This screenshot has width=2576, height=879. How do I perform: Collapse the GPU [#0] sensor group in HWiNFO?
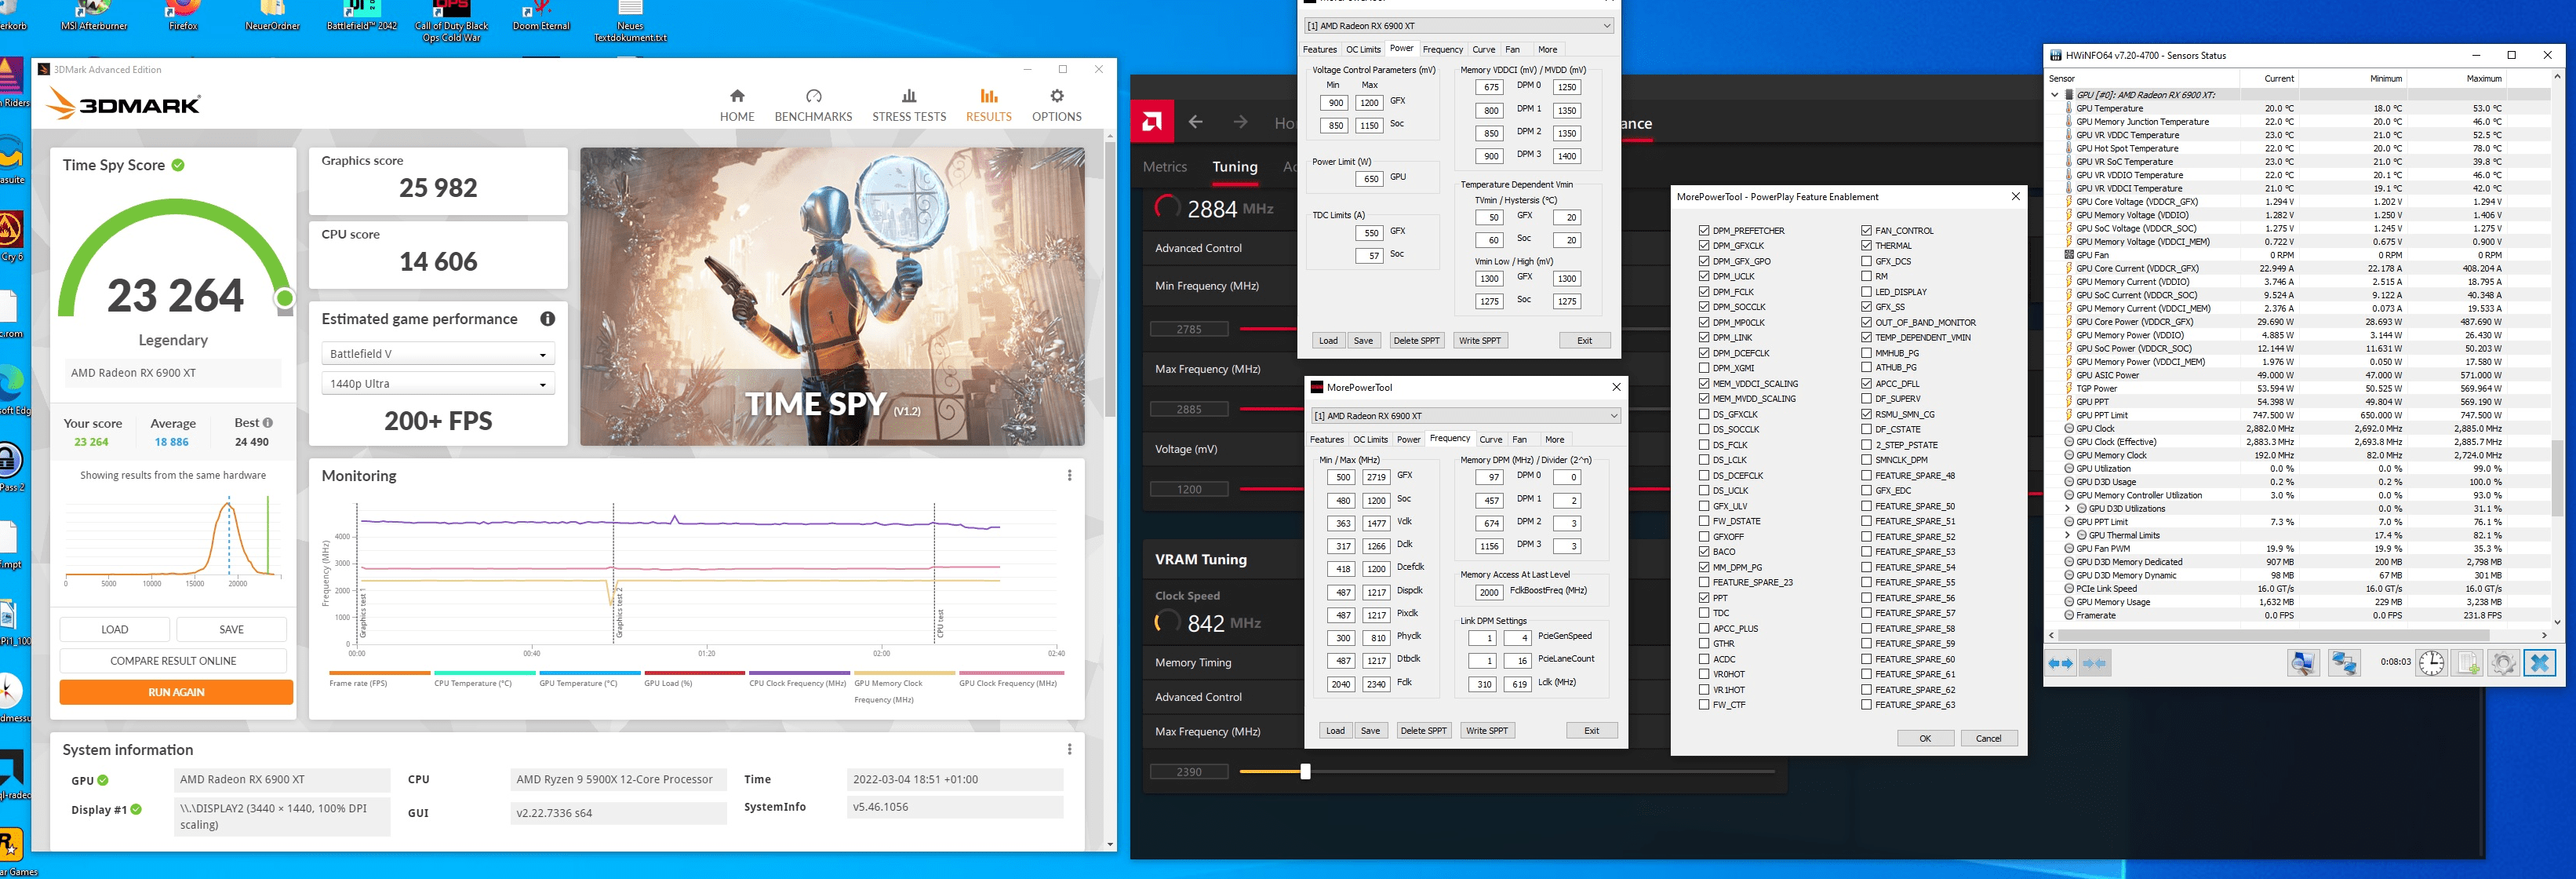click(2054, 95)
